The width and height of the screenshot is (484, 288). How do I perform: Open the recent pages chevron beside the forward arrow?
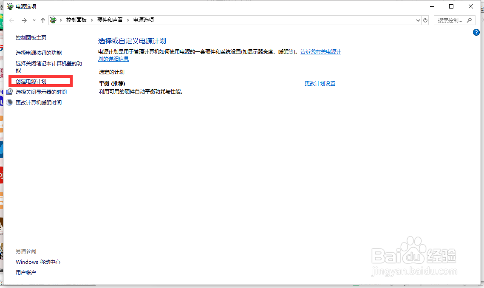tap(34, 20)
